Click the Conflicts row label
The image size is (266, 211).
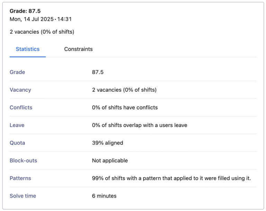click(x=21, y=108)
